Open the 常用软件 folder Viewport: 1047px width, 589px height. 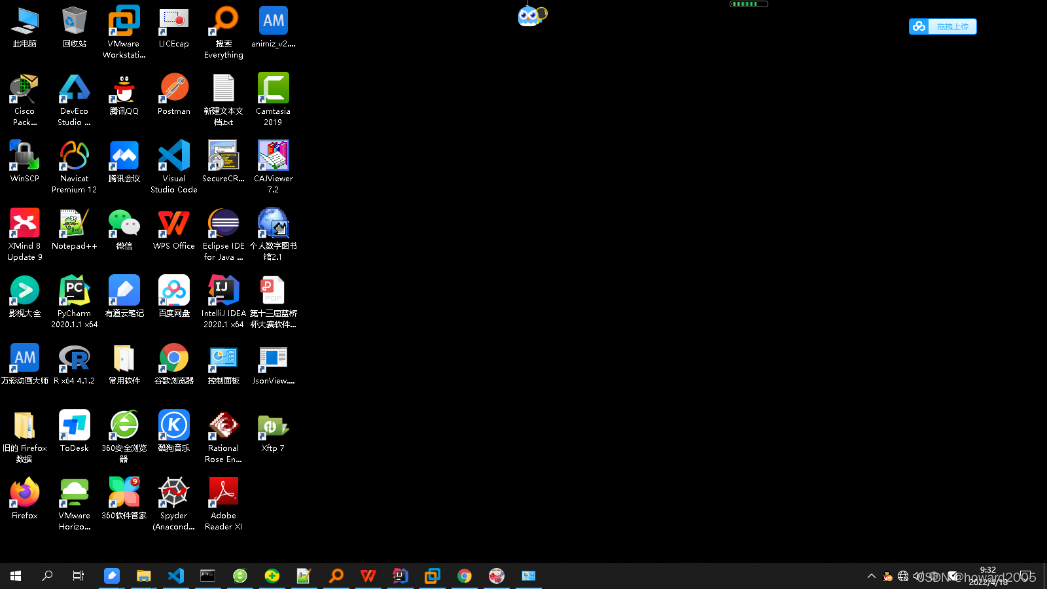124,363
